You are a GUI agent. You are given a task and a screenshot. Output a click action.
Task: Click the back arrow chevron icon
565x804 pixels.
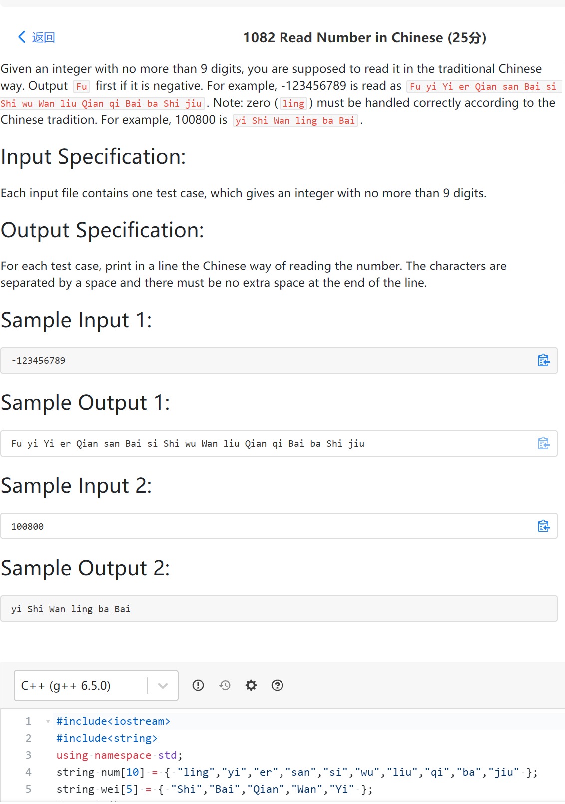coord(22,37)
